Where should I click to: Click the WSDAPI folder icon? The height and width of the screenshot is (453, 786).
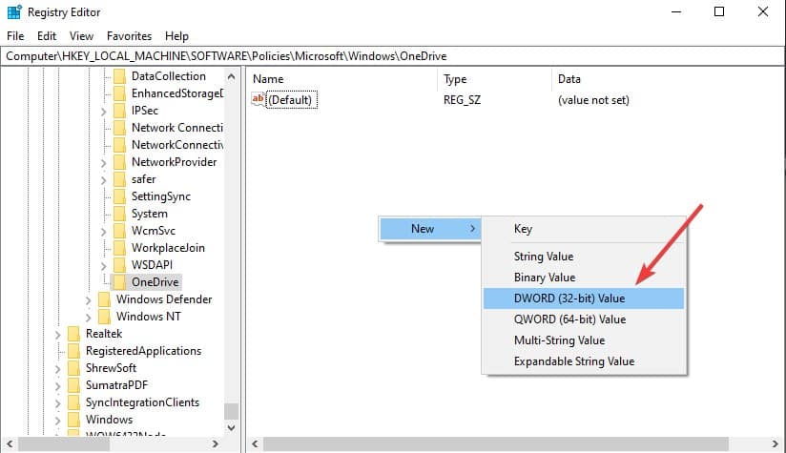(119, 264)
